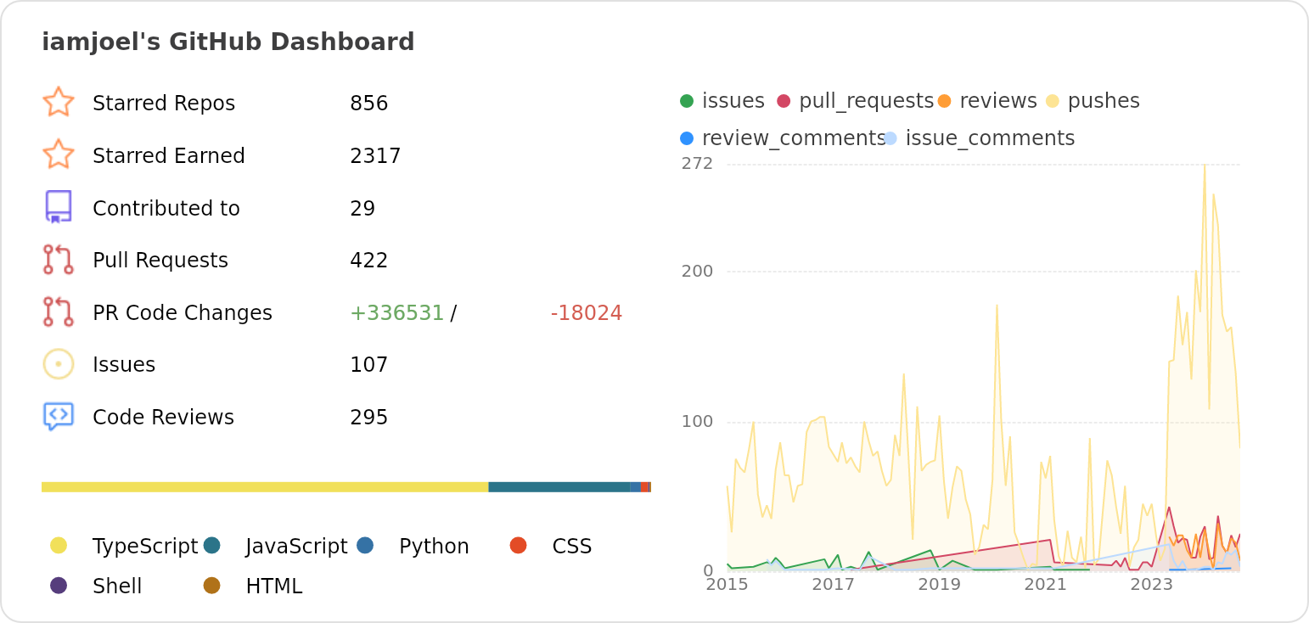This screenshot has height=623, width=1309.
Task: Click the value 2317
Action: 375,156
